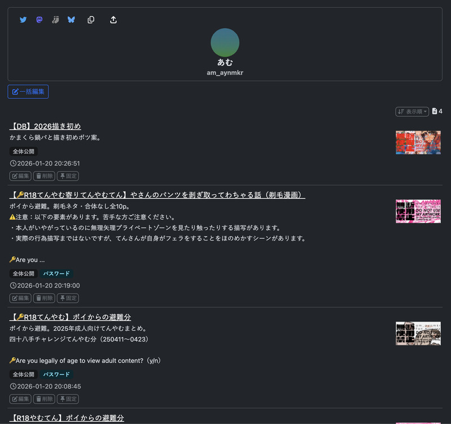Click the share upload icon

113,20
